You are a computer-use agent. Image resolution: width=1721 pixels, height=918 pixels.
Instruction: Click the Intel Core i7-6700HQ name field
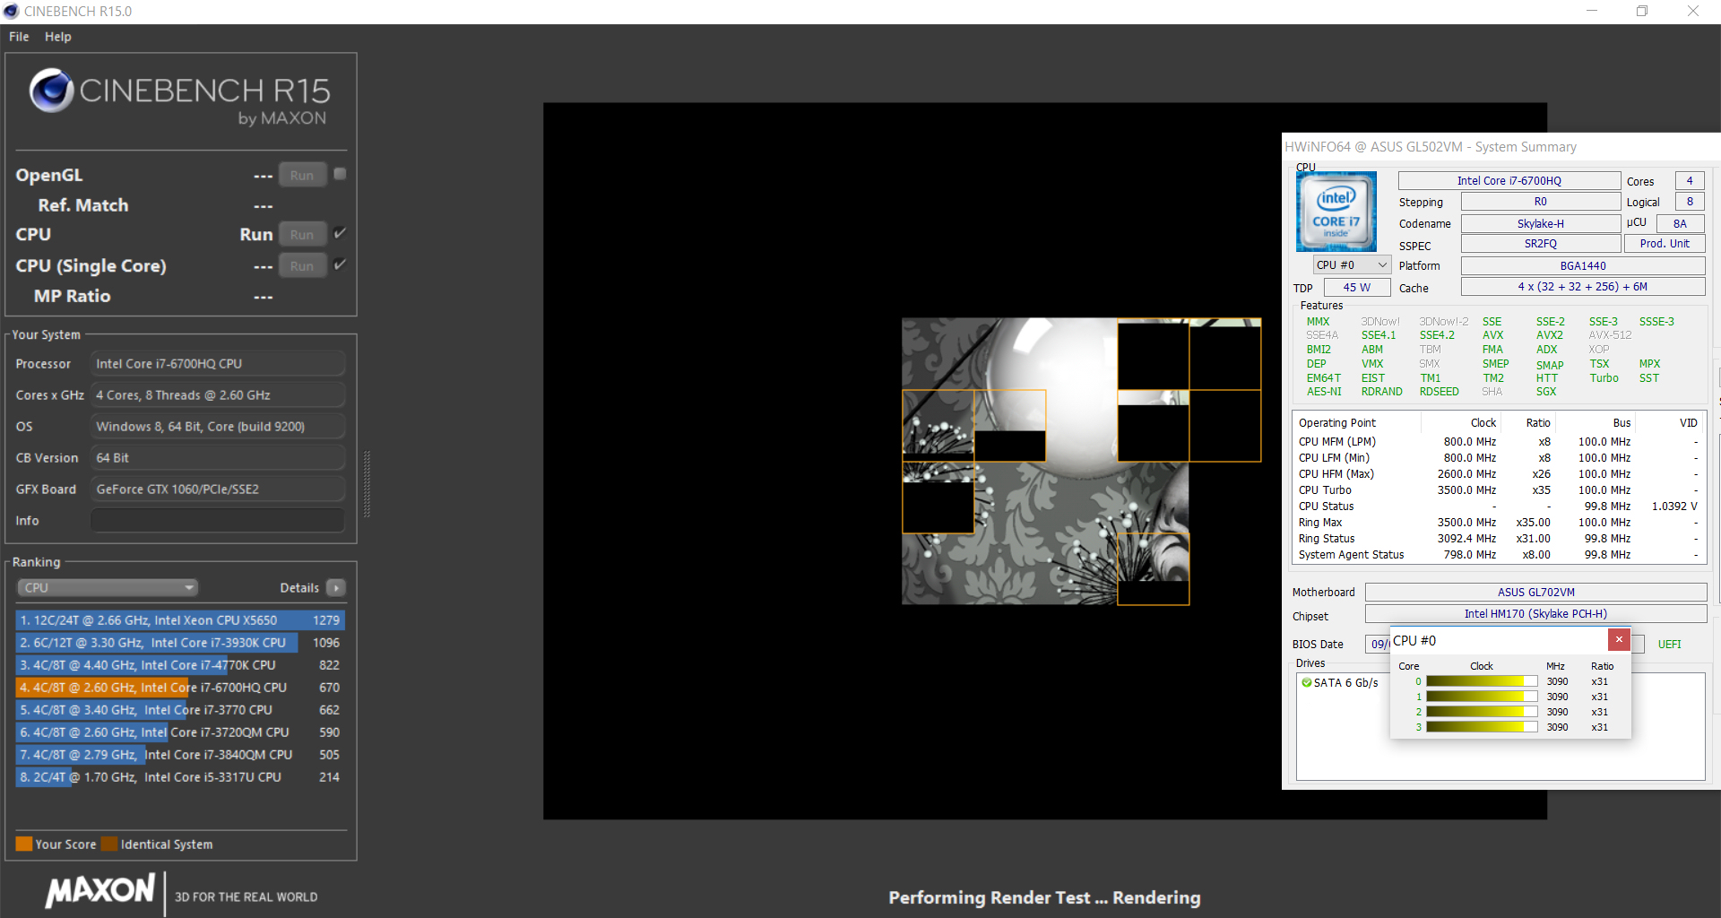[x=1509, y=181]
